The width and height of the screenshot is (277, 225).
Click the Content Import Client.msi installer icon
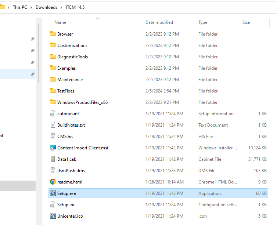[53, 148]
